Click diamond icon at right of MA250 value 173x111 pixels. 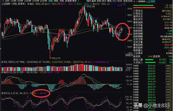point(122,4)
